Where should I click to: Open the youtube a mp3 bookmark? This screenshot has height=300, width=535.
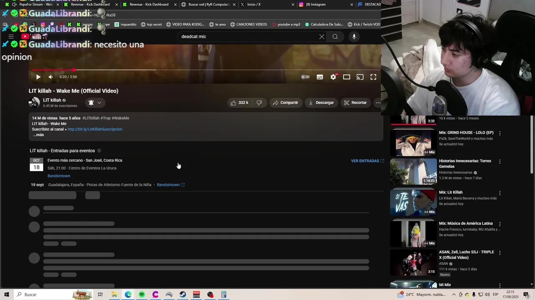point(286,25)
